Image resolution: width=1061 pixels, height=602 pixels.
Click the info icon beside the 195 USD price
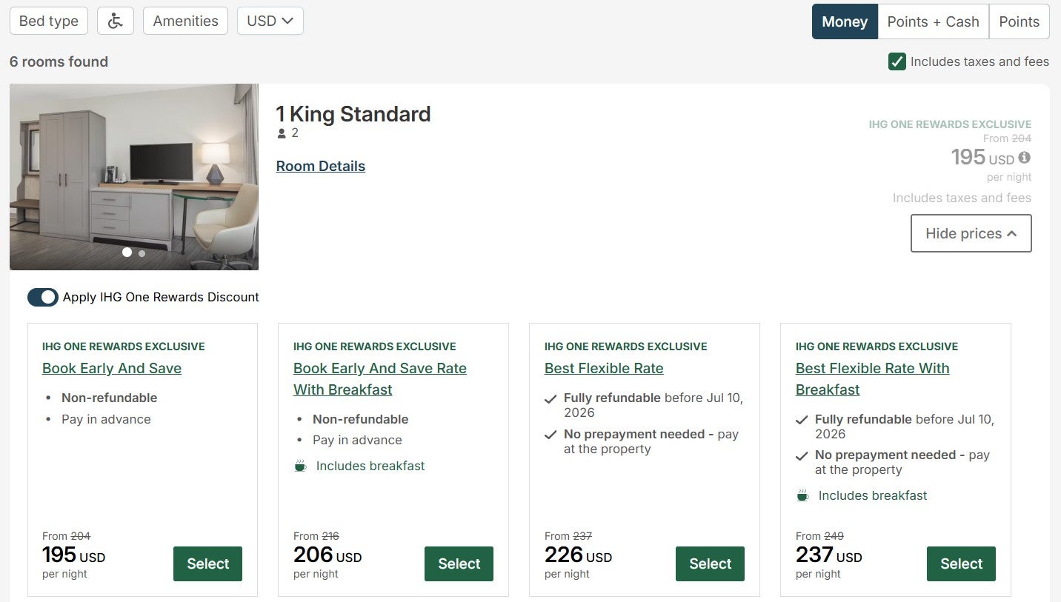tap(1025, 157)
